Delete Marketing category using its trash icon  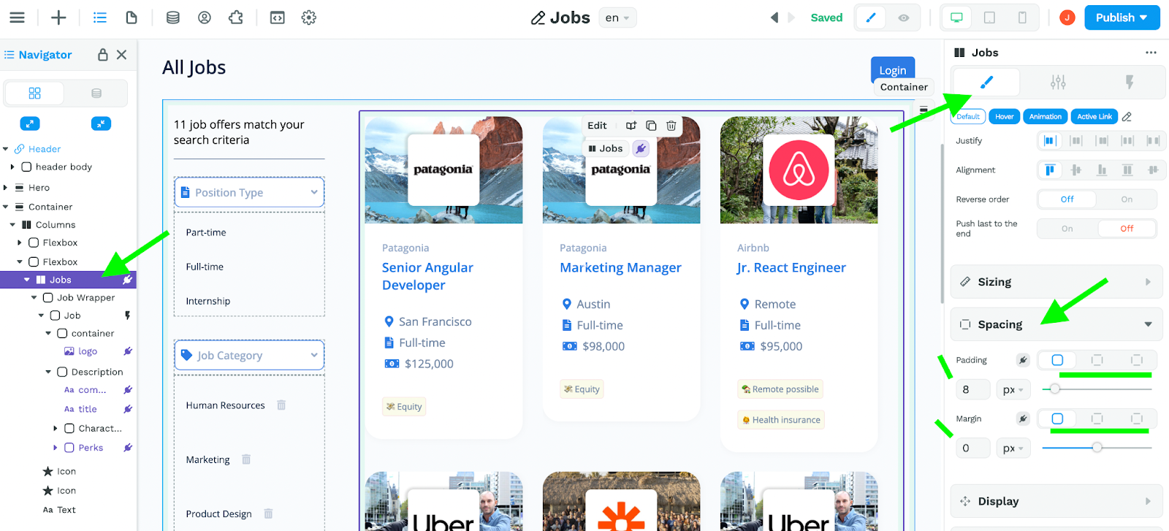tap(246, 459)
